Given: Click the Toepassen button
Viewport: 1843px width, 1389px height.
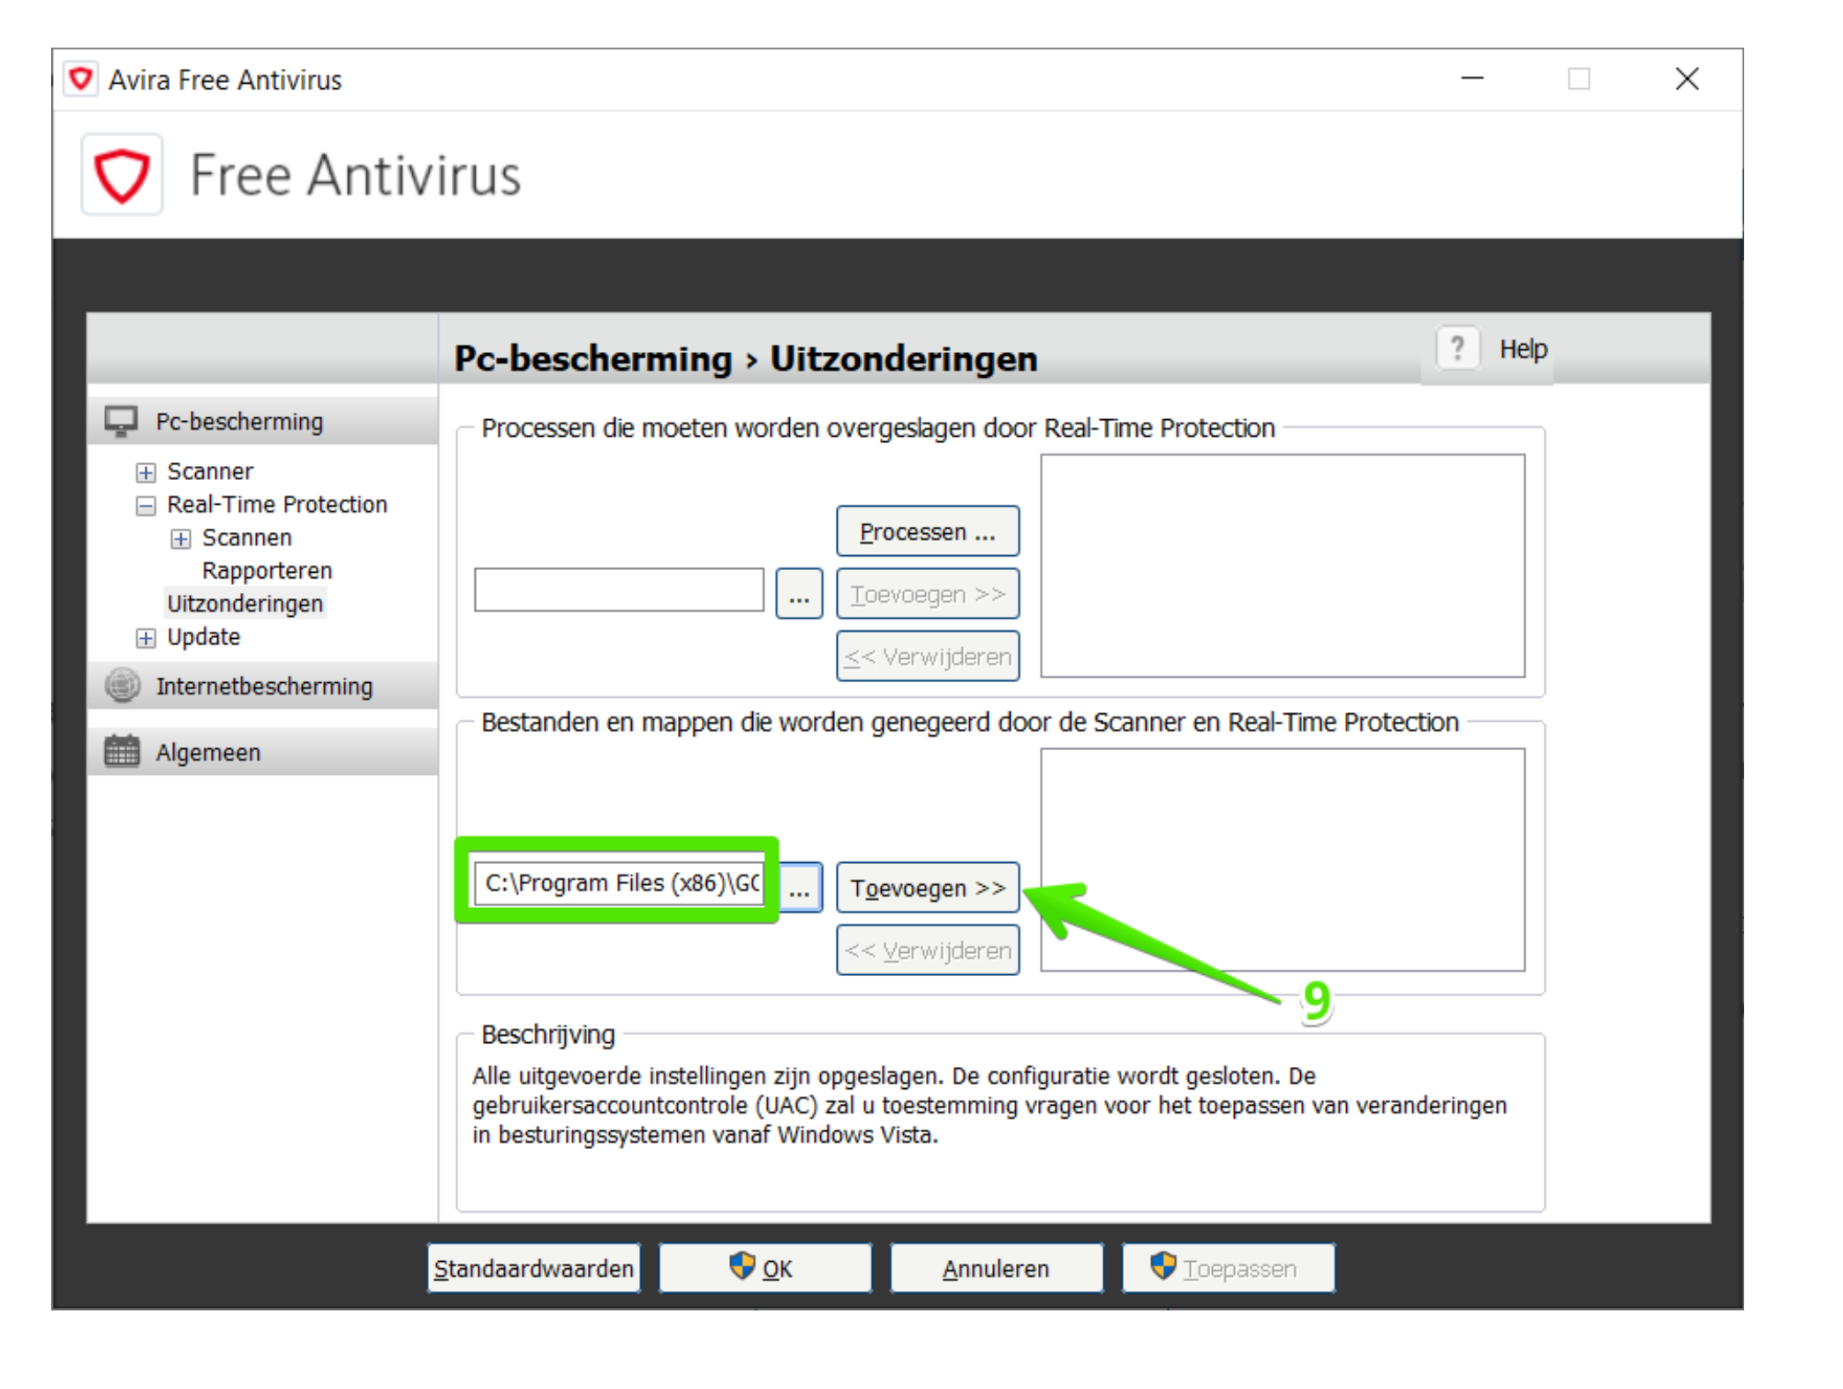Looking at the screenshot, I should click(1228, 1268).
